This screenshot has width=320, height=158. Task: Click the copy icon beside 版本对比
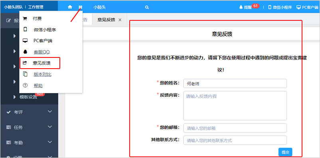click(x=25, y=74)
